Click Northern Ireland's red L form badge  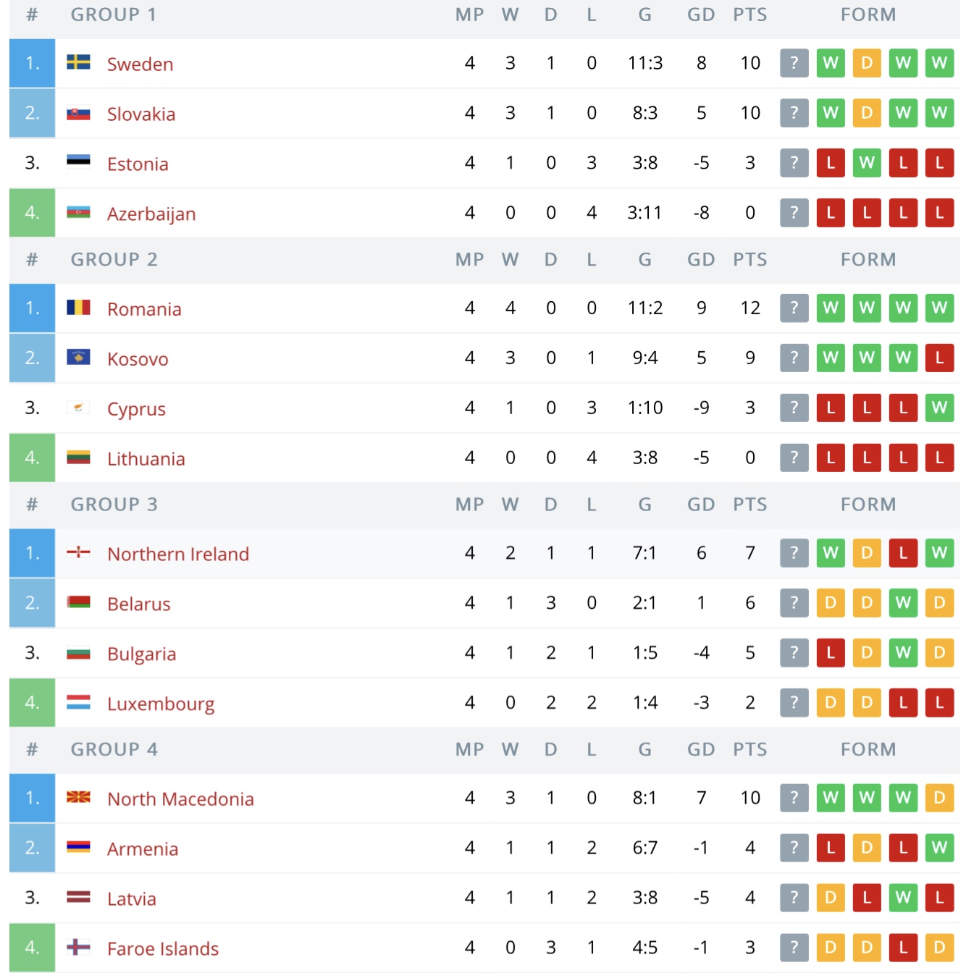[902, 553]
